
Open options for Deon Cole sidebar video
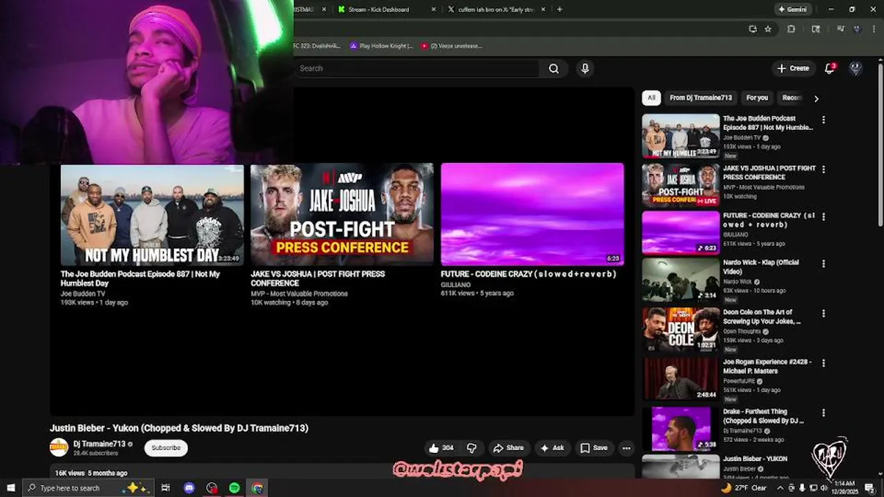823,313
